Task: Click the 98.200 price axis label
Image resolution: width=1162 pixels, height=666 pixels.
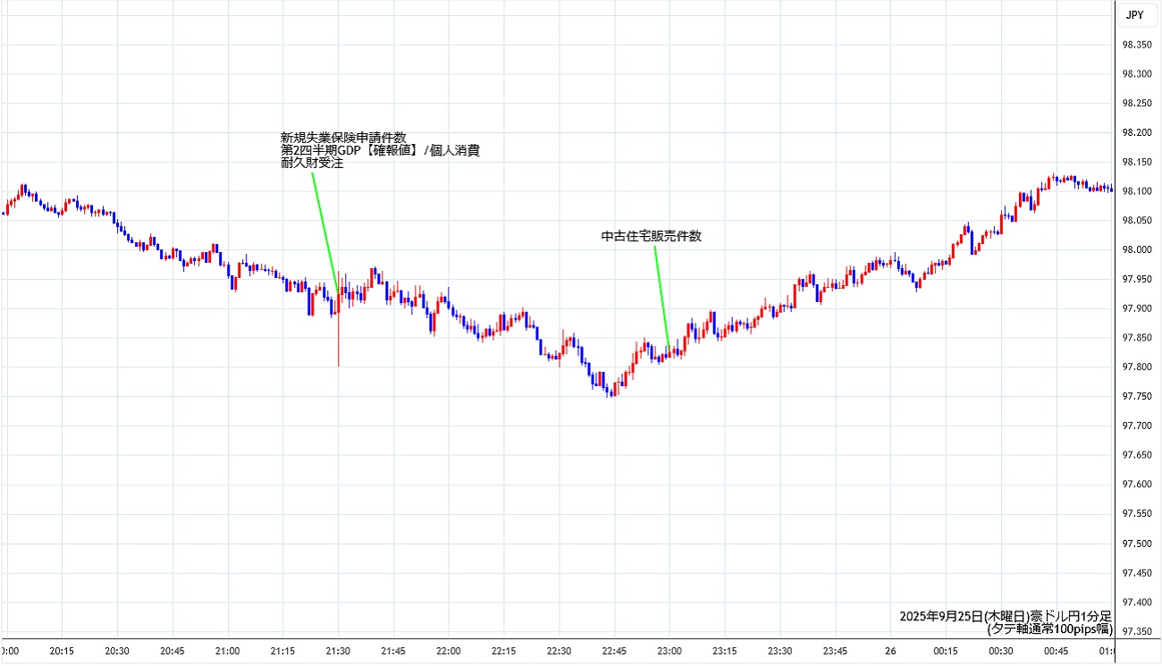Action: (x=1137, y=133)
